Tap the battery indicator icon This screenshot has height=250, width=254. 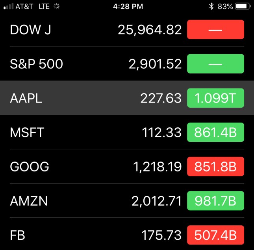243,6
